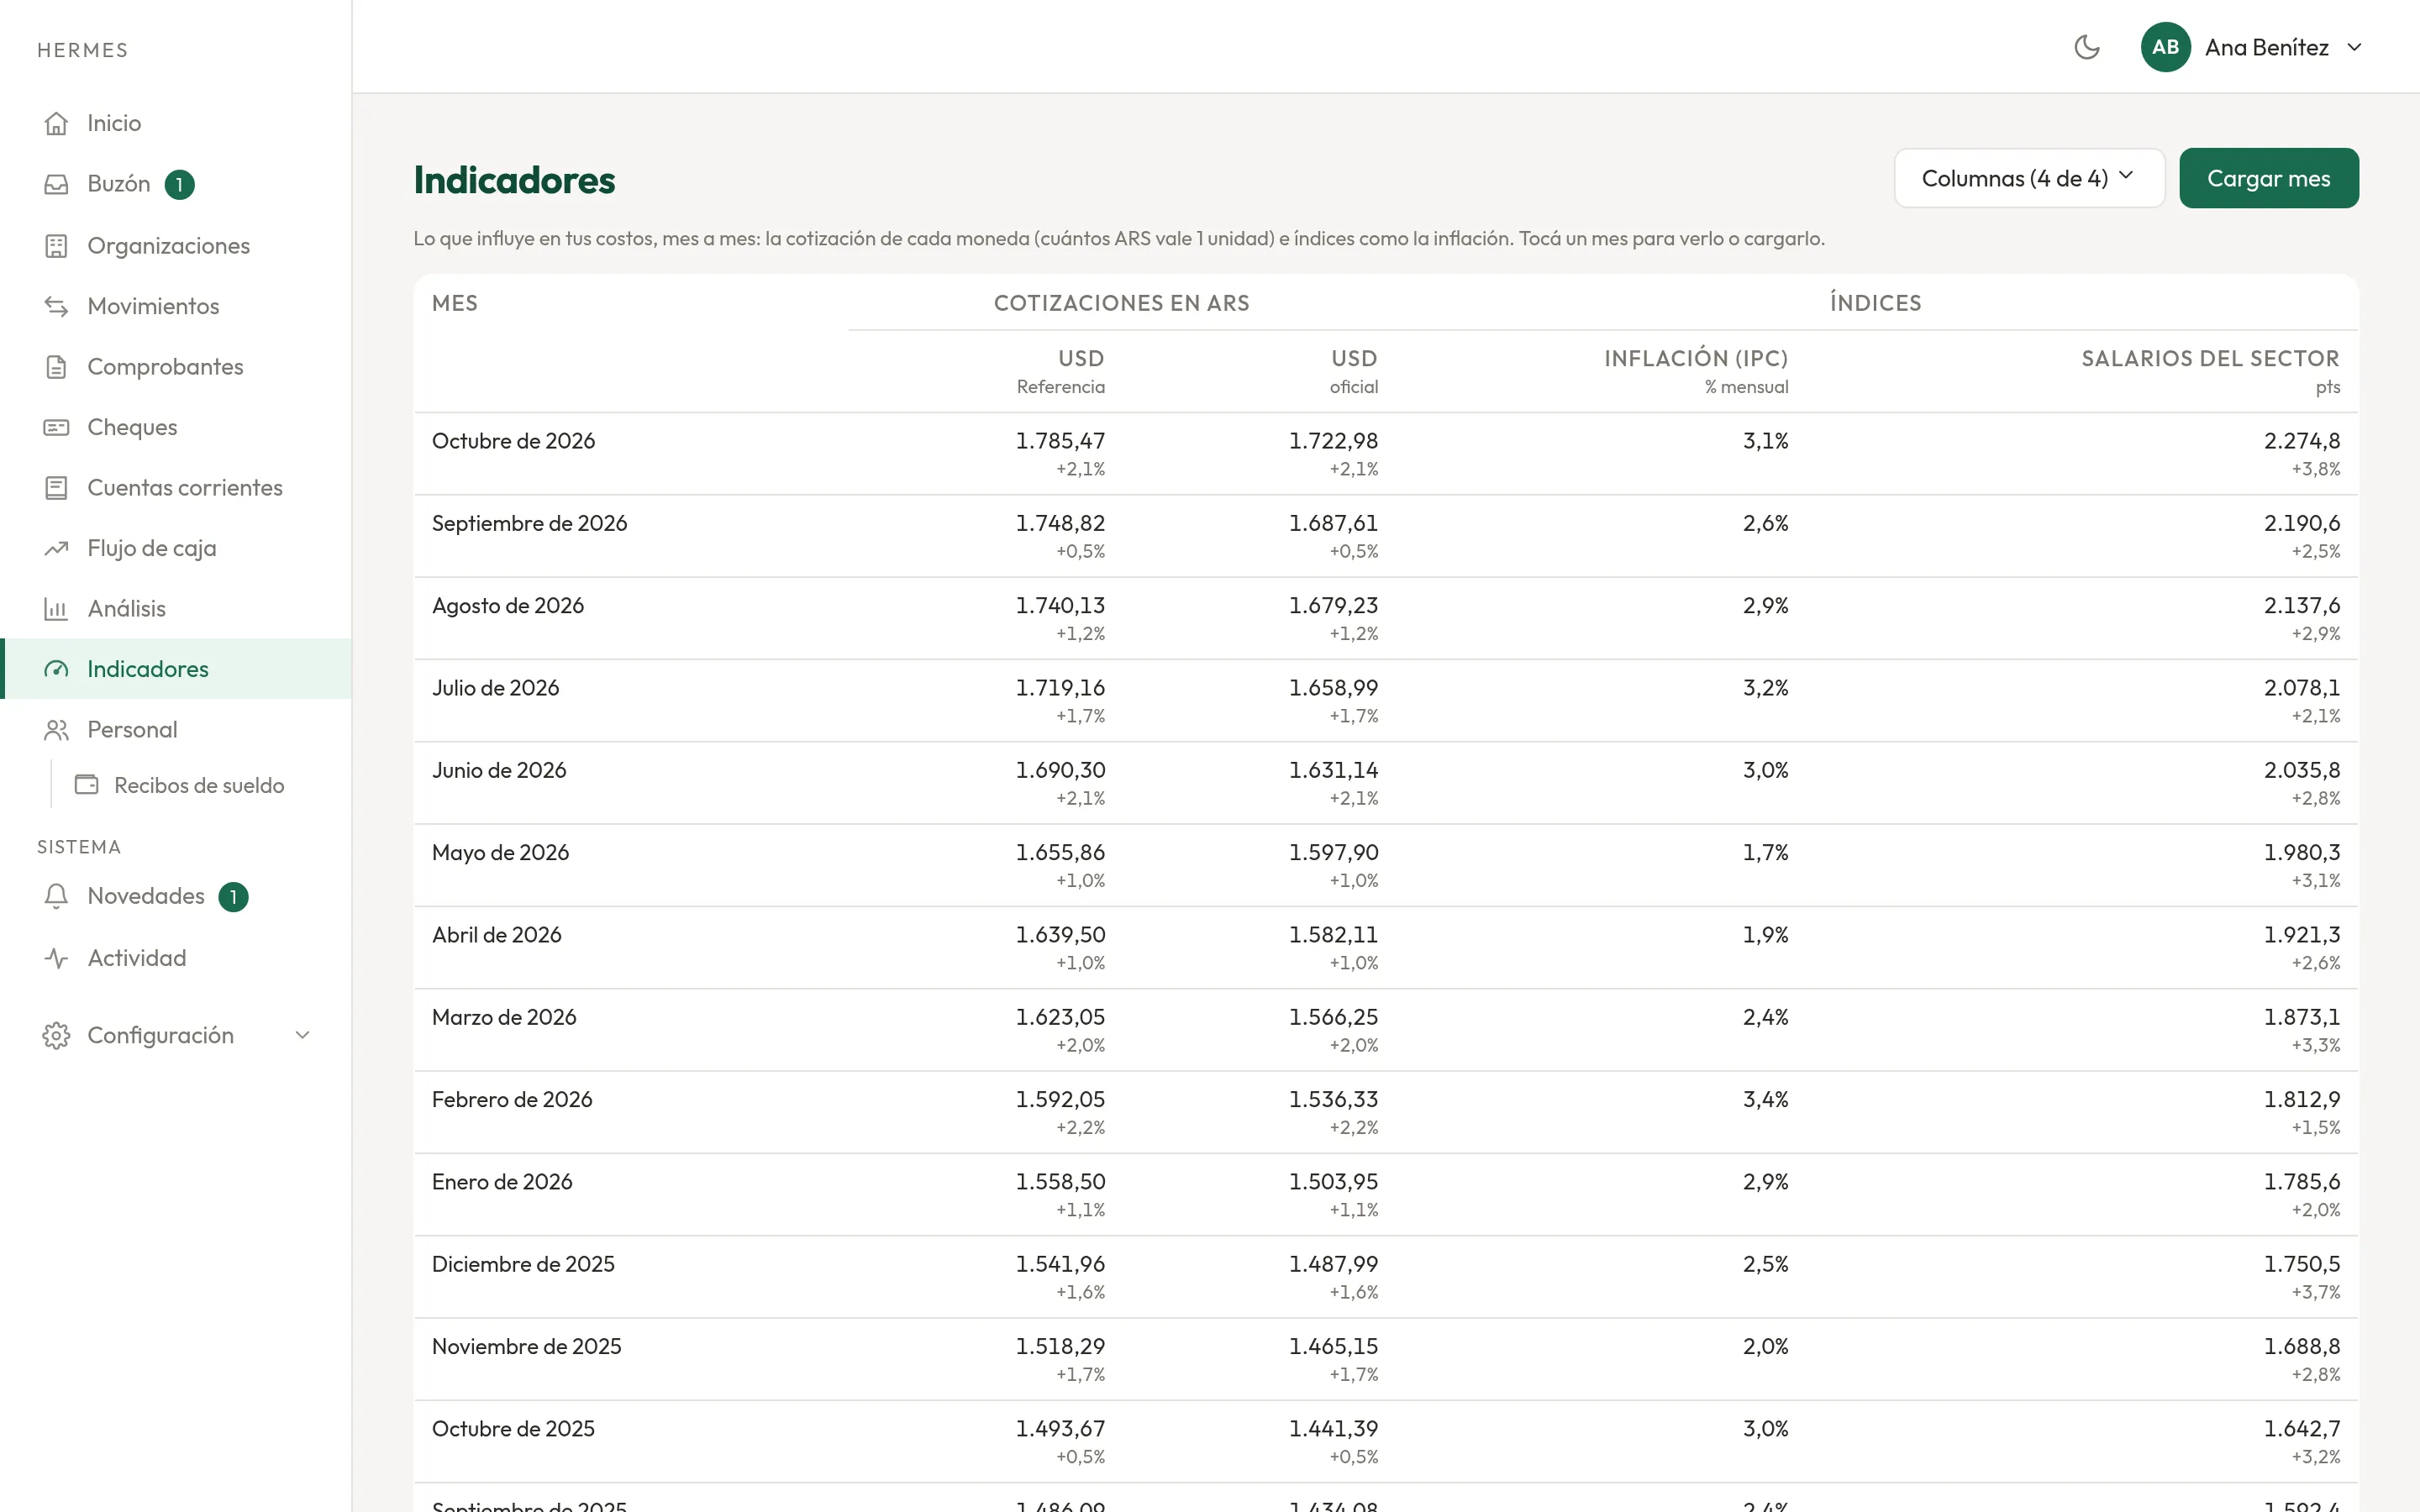
Task: Select the Noviembre de 2025 row
Action: 1386,1359
